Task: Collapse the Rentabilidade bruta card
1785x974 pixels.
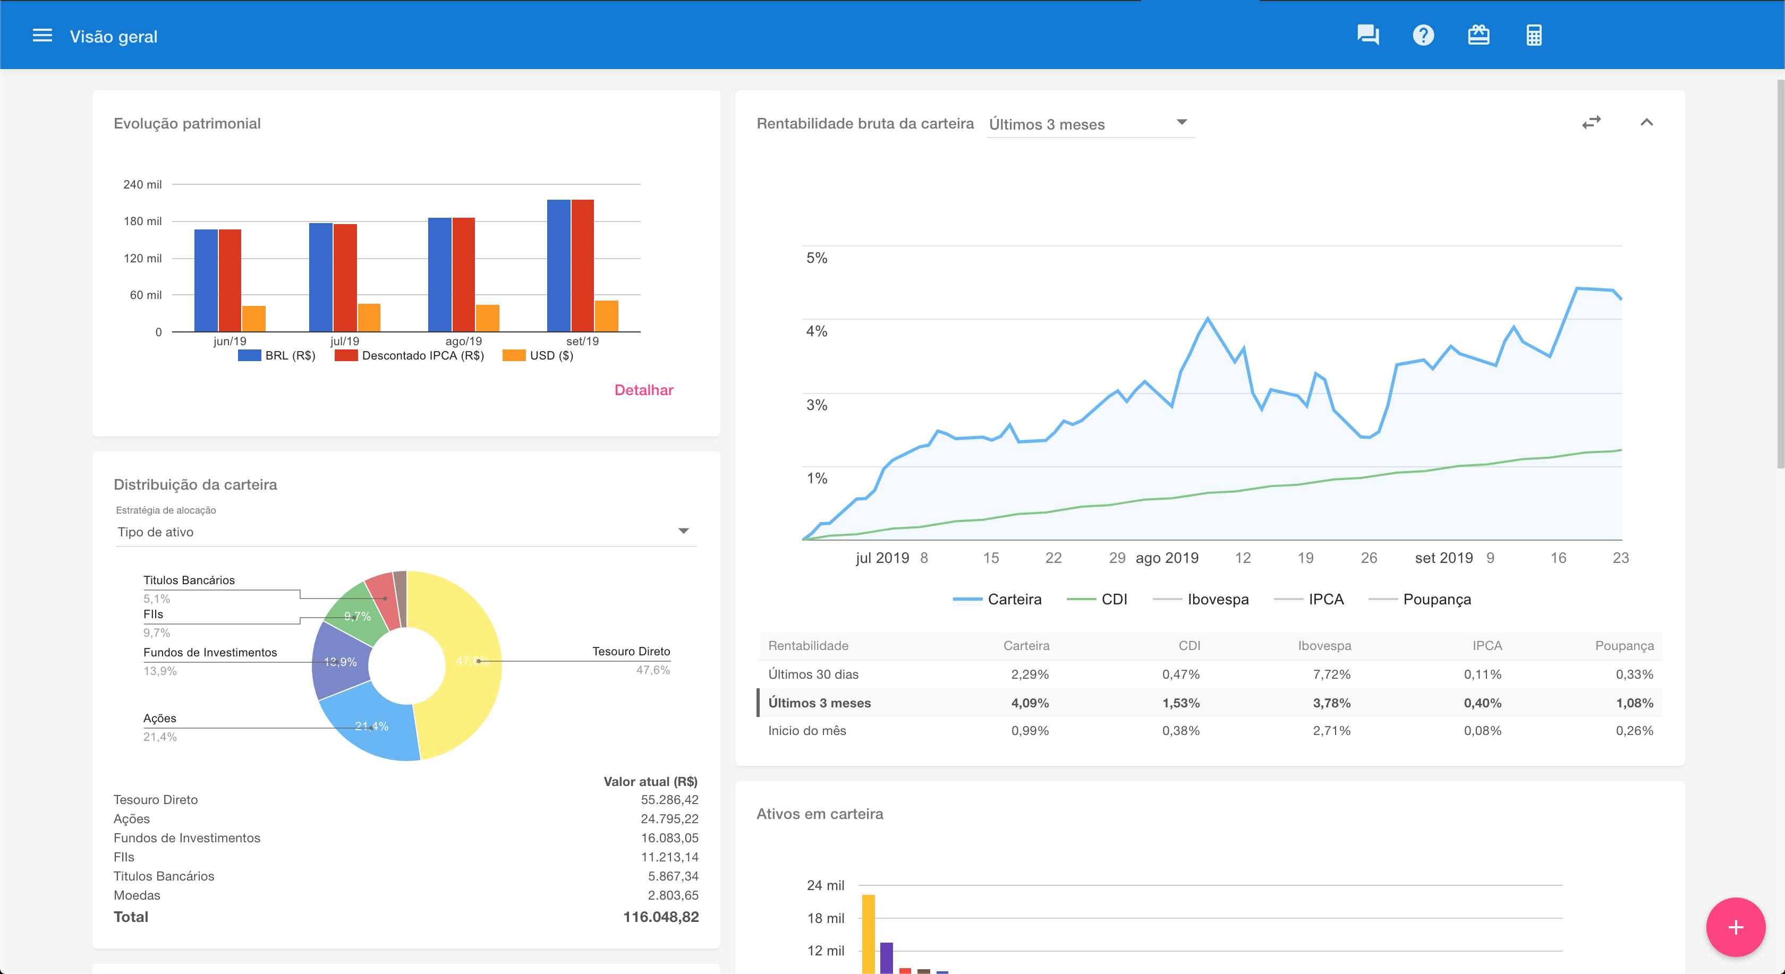Action: click(1646, 123)
